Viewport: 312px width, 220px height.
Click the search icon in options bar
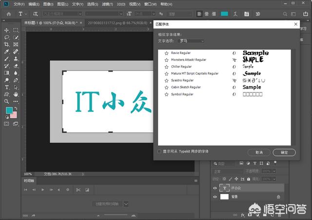click(285, 14)
